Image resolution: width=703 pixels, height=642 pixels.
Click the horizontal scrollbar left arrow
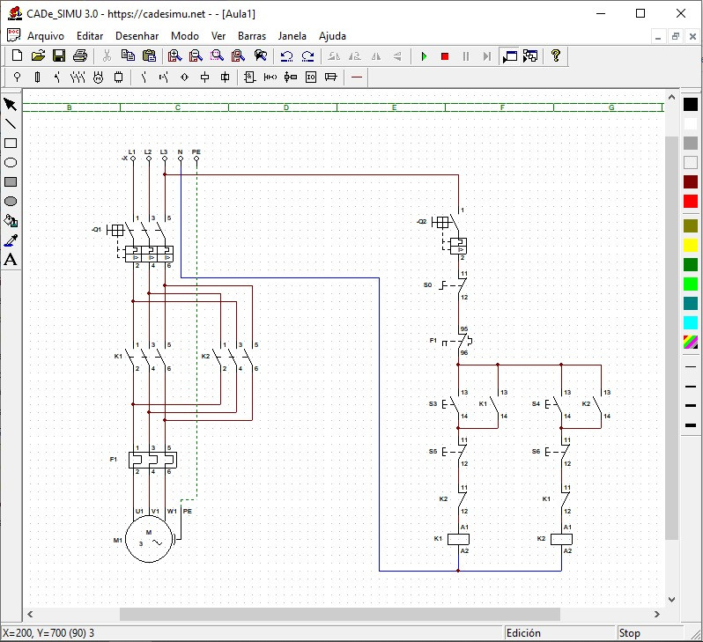click(30, 614)
